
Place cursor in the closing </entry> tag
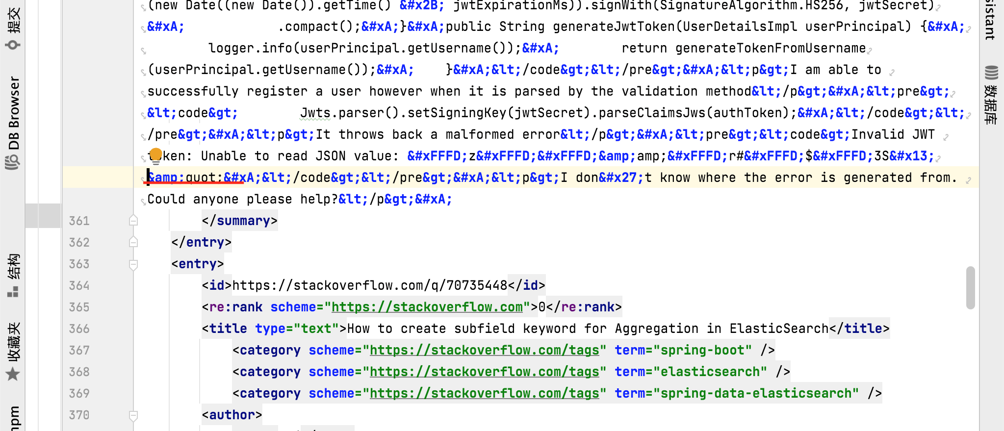pos(202,242)
